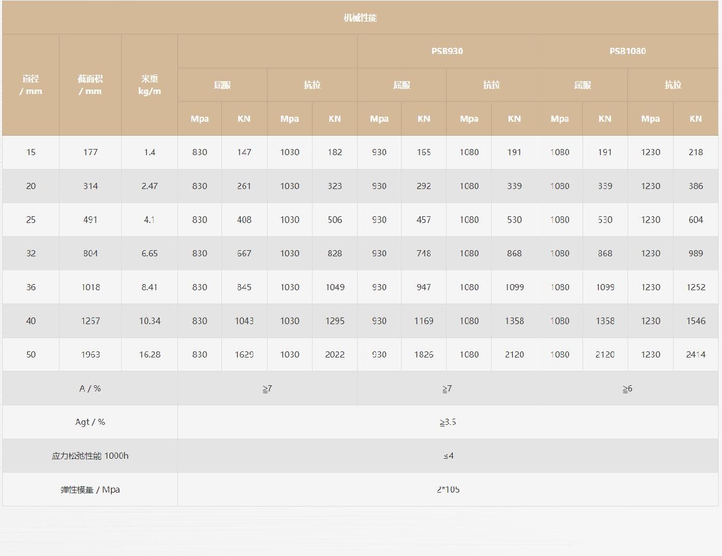Click the weight value 10.34
Image resolution: width=722 pixels, height=556 pixels.
(150, 321)
